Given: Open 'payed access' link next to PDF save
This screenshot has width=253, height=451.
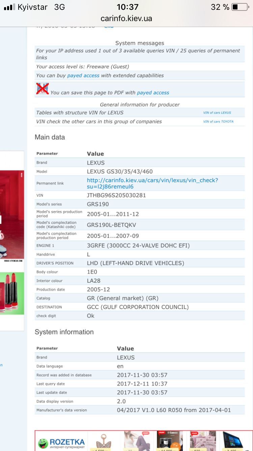Looking at the screenshot, I should pyautogui.click(x=153, y=92).
